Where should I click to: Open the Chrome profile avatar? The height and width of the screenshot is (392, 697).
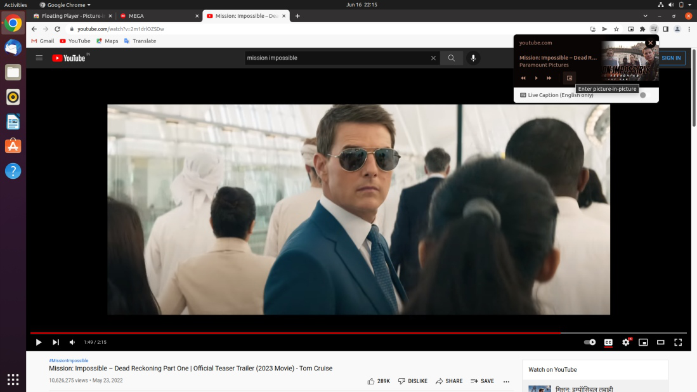click(677, 29)
